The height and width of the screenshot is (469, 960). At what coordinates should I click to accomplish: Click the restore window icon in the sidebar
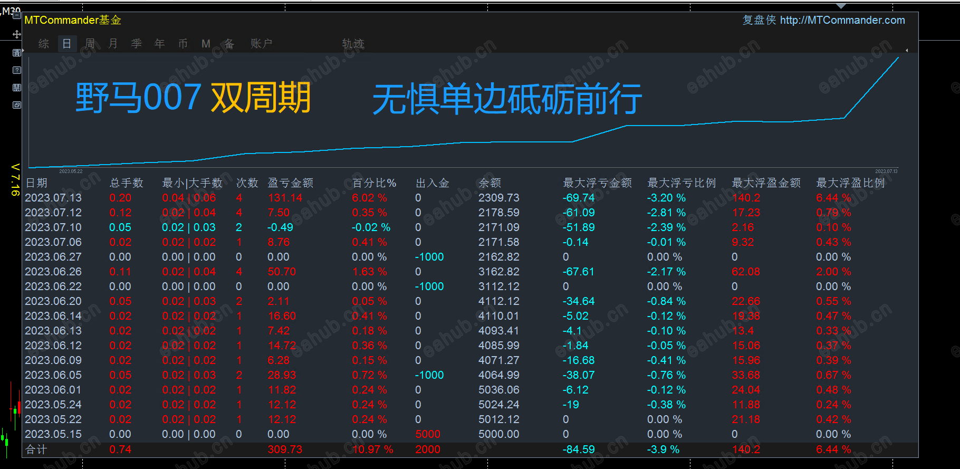pos(16,105)
